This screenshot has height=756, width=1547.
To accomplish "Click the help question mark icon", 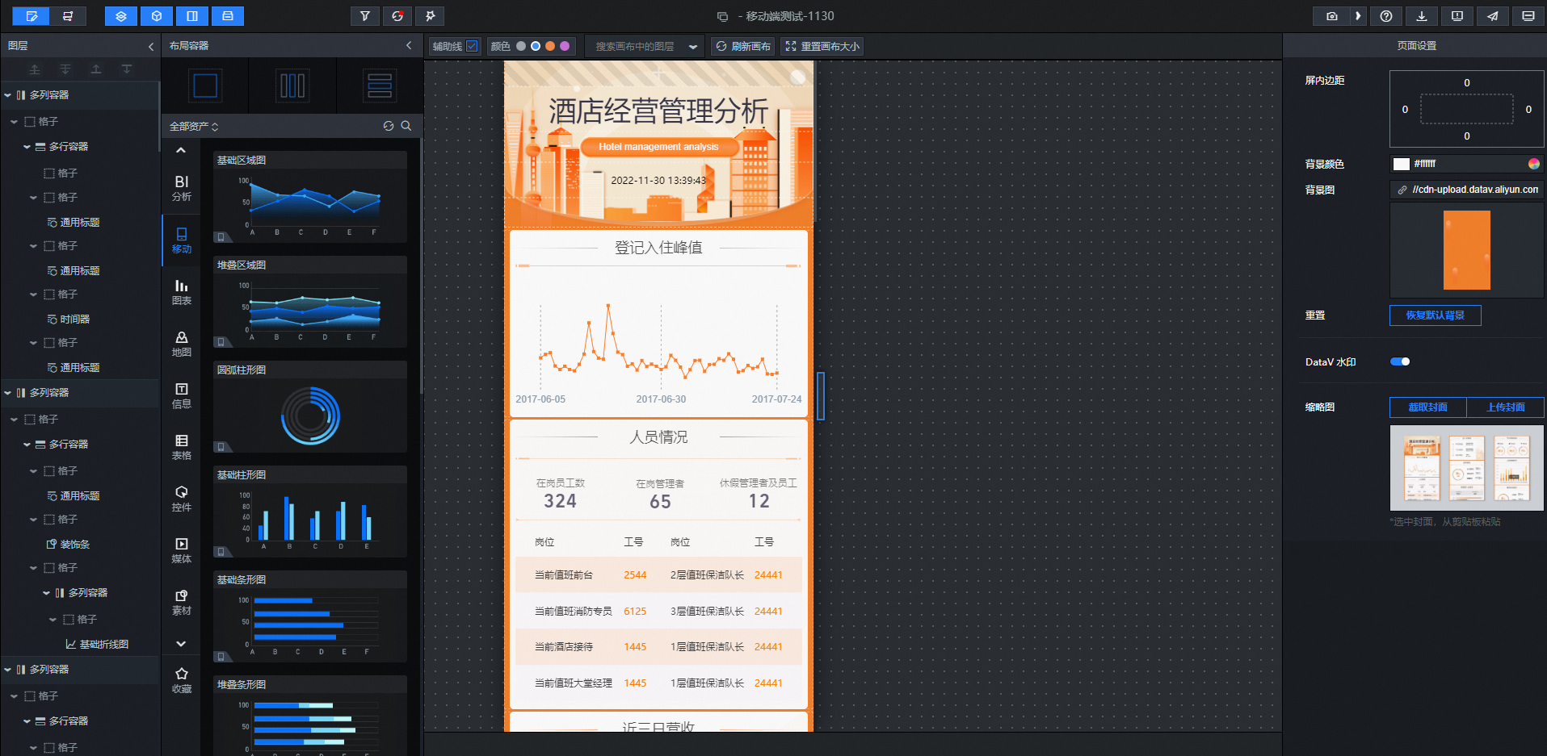I will 1386,16.
